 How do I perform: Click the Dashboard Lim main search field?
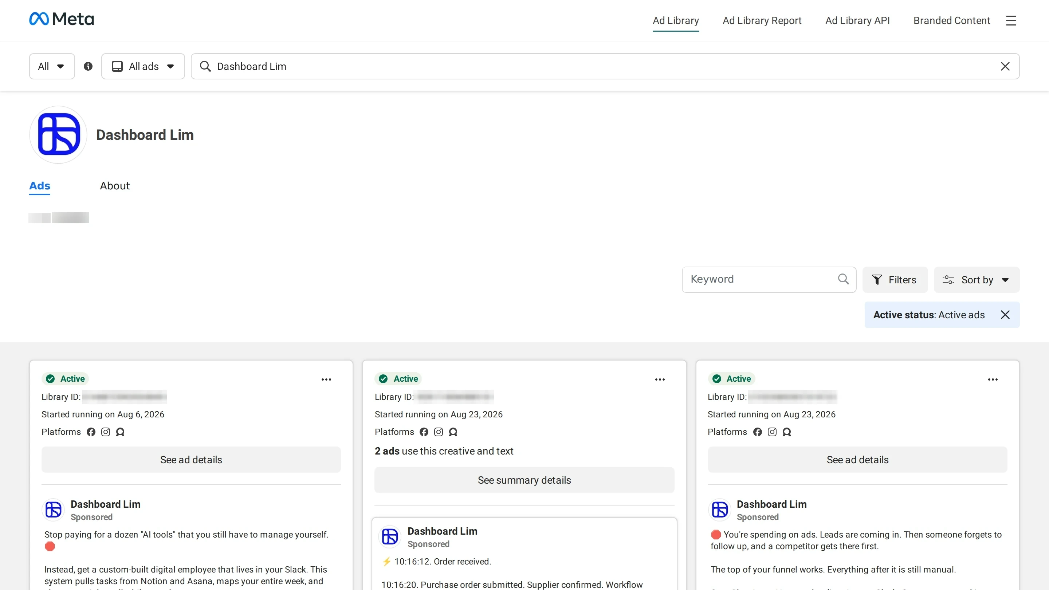coord(605,66)
